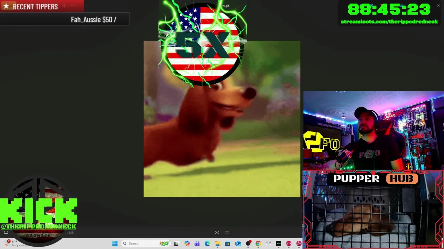Open File Explorer from the taskbar
Viewport: 444px width, 249px height.
pyautogui.click(x=217, y=243)
